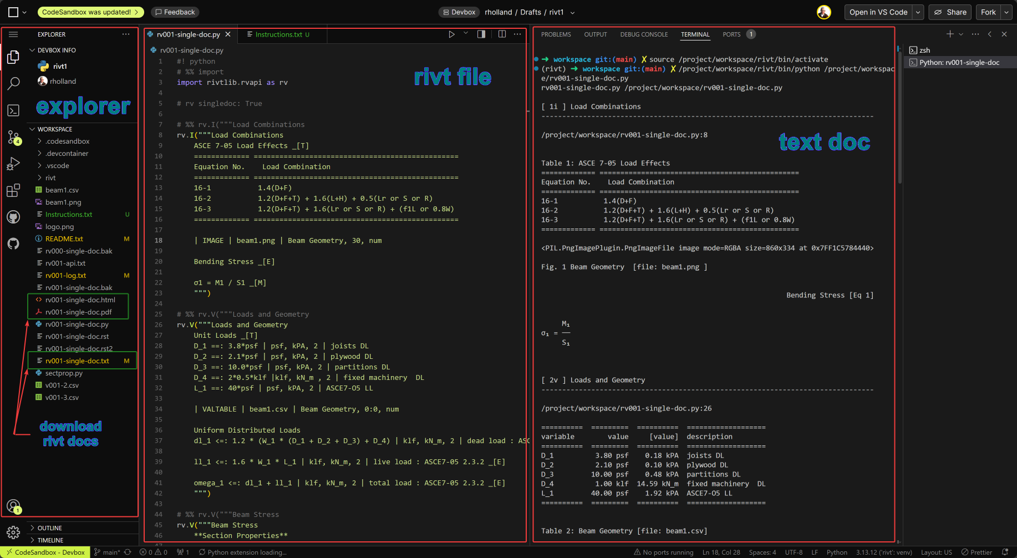The height and width of the screenshot is (558, 1017).
Task: Open the Extensions view
Action: tap(13, 190)
